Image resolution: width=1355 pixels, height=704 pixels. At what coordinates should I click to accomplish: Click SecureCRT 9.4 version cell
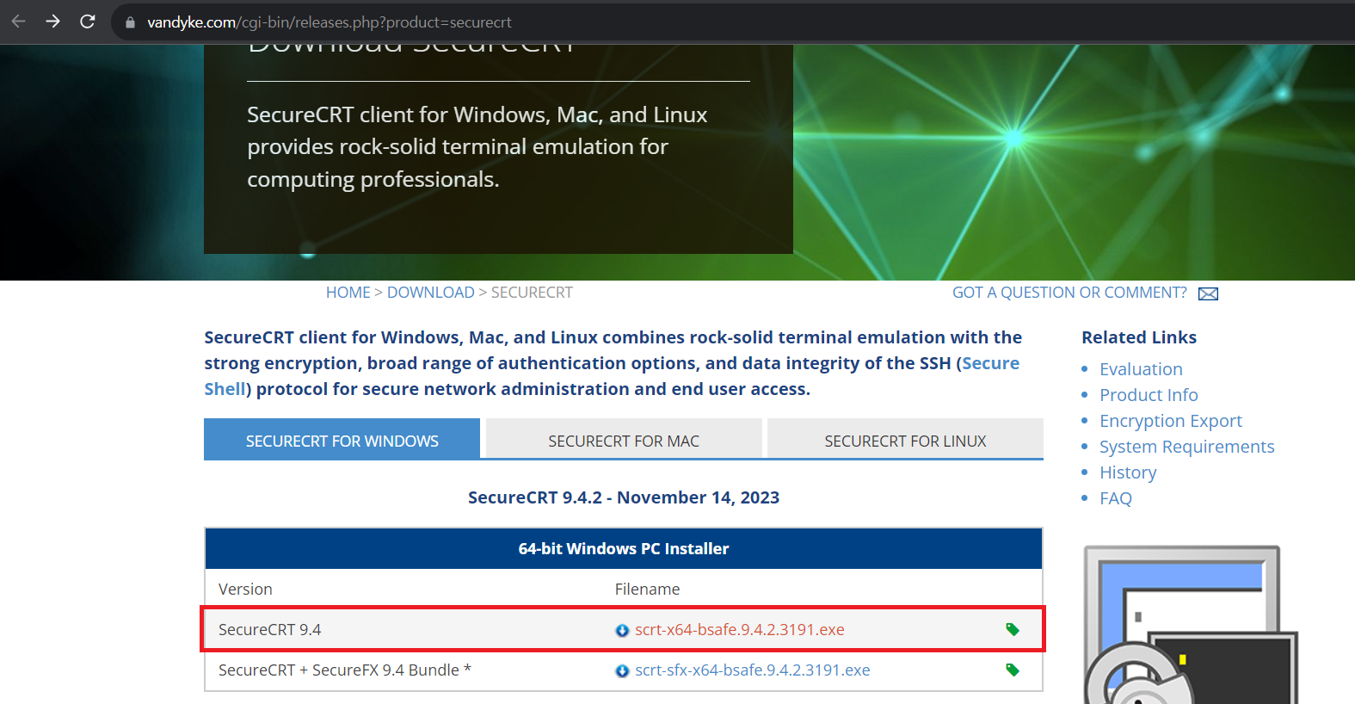pyautogui.click(x=269, y=629)
